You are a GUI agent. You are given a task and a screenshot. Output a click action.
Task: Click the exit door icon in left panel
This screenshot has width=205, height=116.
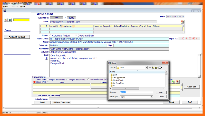click(x=10, y=20)
